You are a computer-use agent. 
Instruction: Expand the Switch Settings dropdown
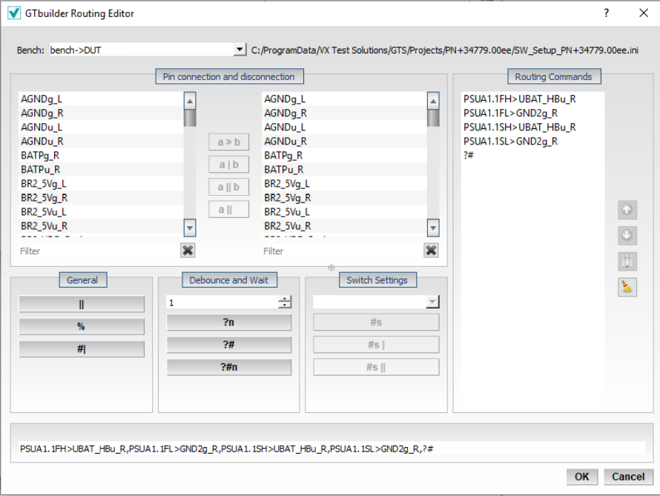click(x=432, y=301)
